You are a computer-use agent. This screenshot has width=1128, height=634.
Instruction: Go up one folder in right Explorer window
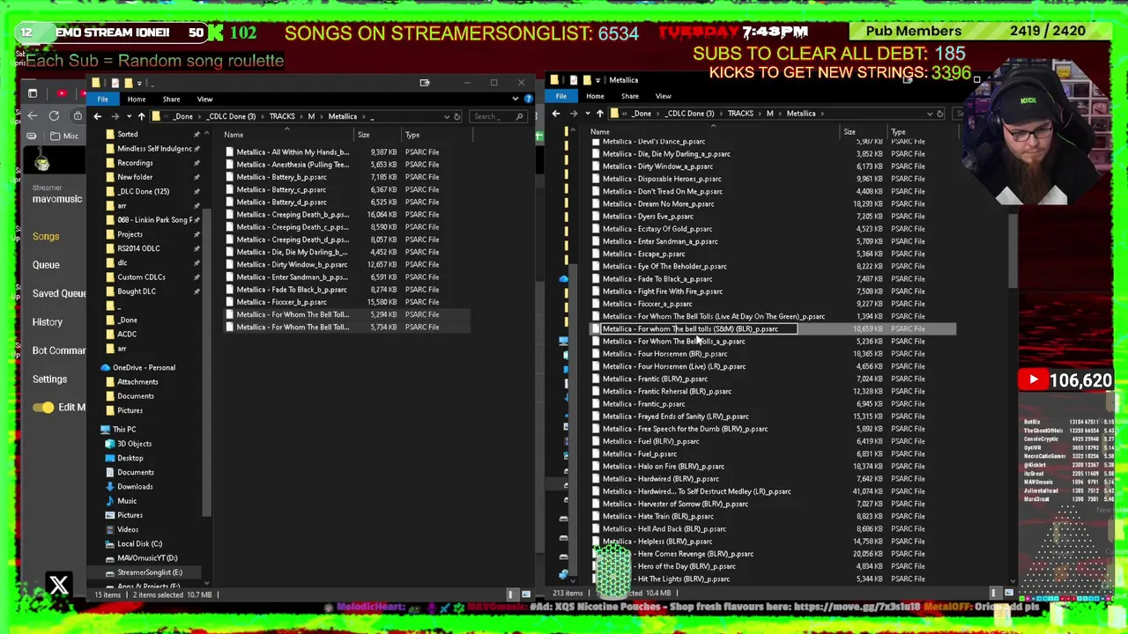[x=600, y=114]
